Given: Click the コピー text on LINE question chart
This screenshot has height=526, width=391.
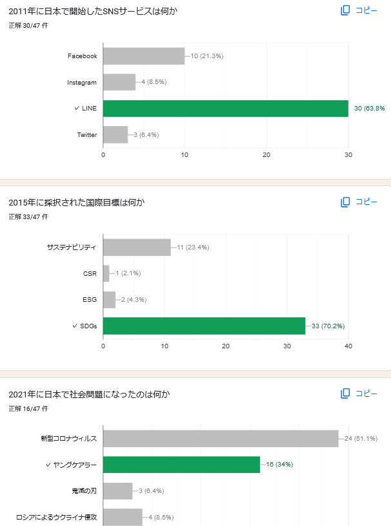Looking at the screenshot, I should (366, 10).
